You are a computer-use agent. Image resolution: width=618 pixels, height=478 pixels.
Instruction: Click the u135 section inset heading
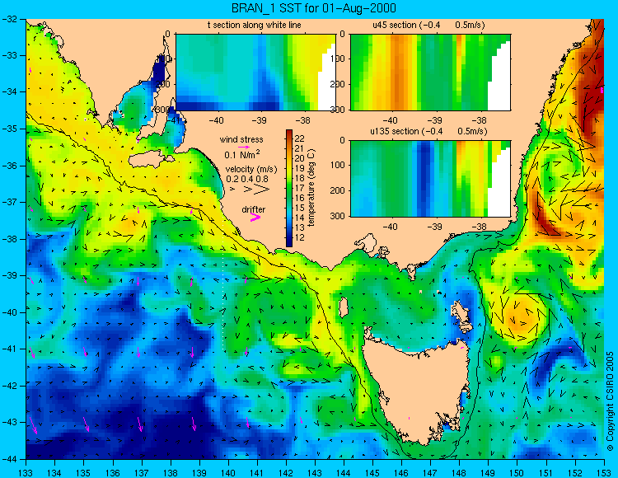click(x=428, y=131)
